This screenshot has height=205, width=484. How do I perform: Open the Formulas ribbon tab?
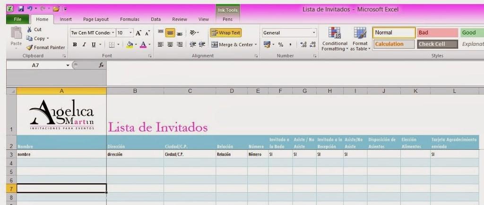click(130, 19)
